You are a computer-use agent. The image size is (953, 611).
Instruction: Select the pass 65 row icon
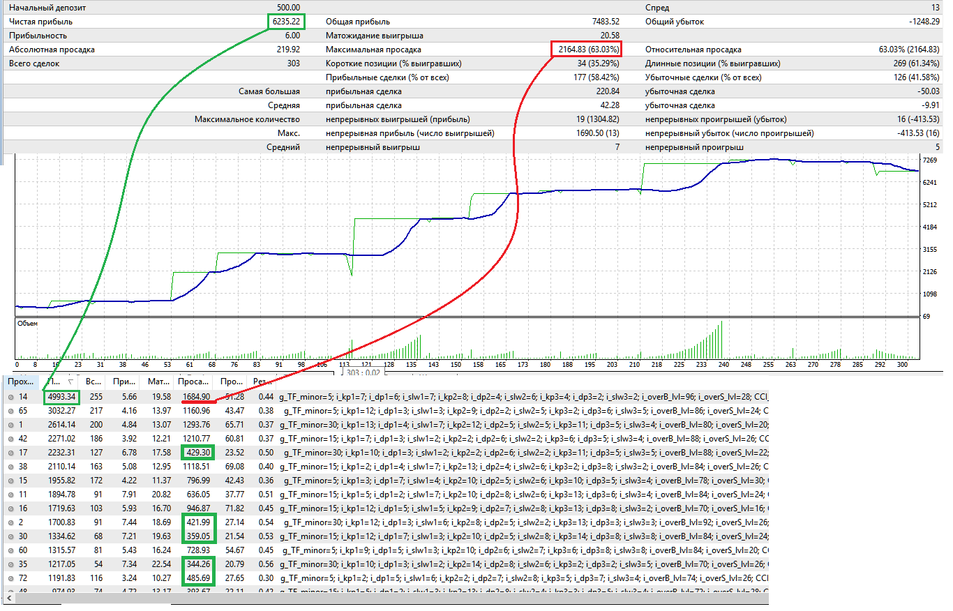click(x=10, y=411)
